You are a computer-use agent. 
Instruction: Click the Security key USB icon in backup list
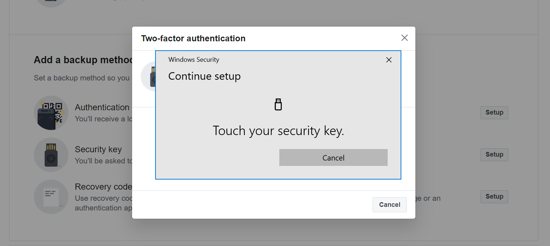(x=51, y=155)
